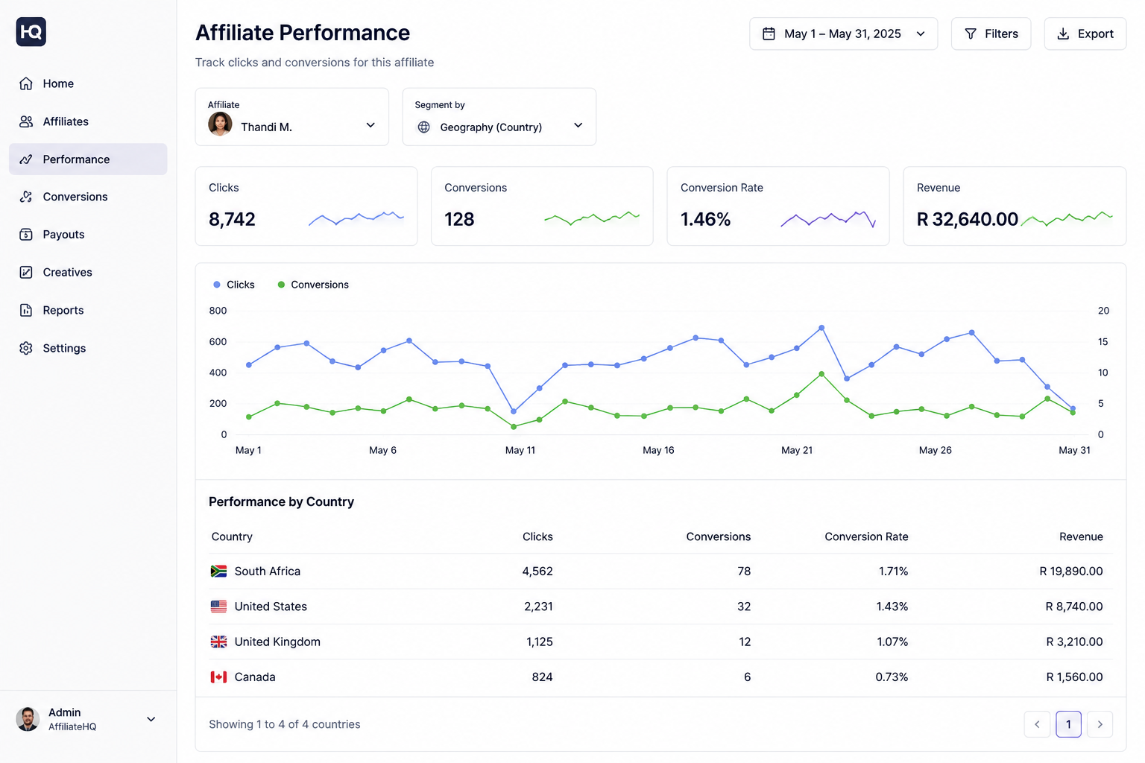
Task: Click 'Showing 1 to 4 of 4 countries'
Action: coord(284,724)
